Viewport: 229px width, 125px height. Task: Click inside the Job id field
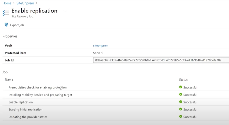tap(161, 60)
